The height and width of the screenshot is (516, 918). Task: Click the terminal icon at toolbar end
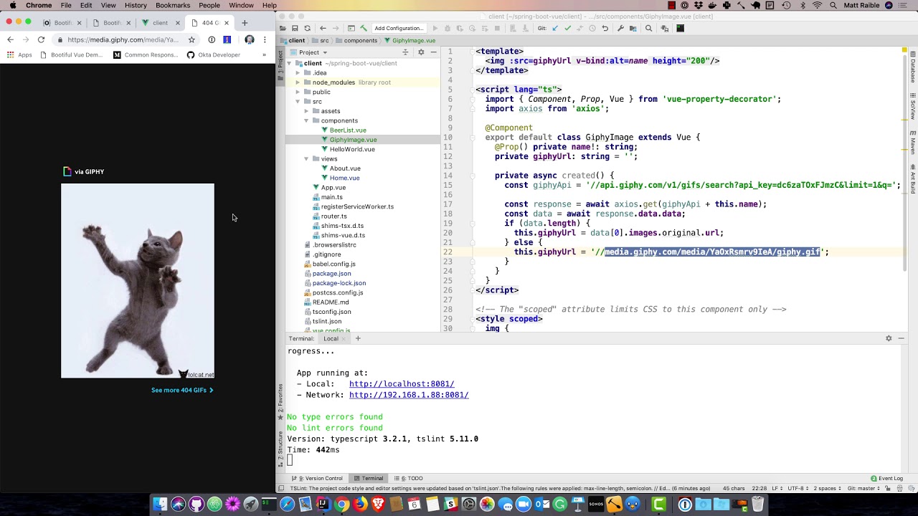[x=680, y=29]
